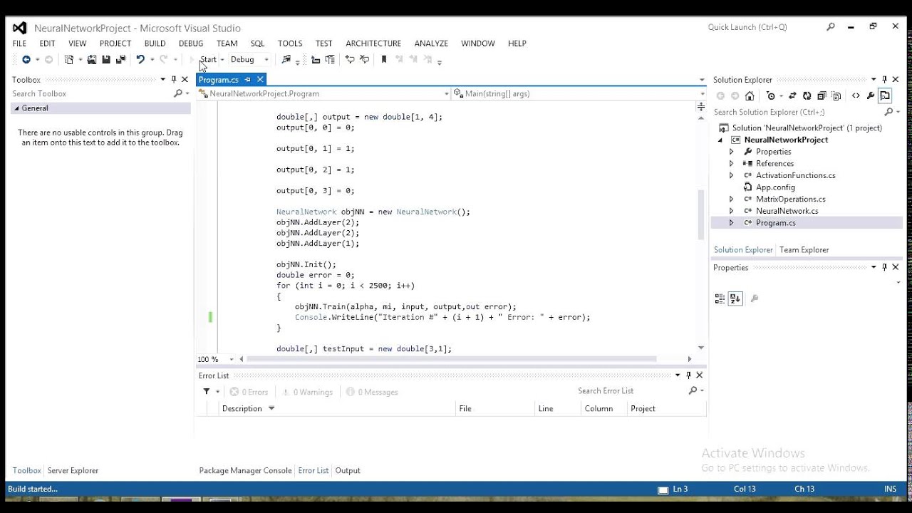Collapse the NeuralNetworkProject project node
This screenshot has height=513, width=912.
point(720,140)
